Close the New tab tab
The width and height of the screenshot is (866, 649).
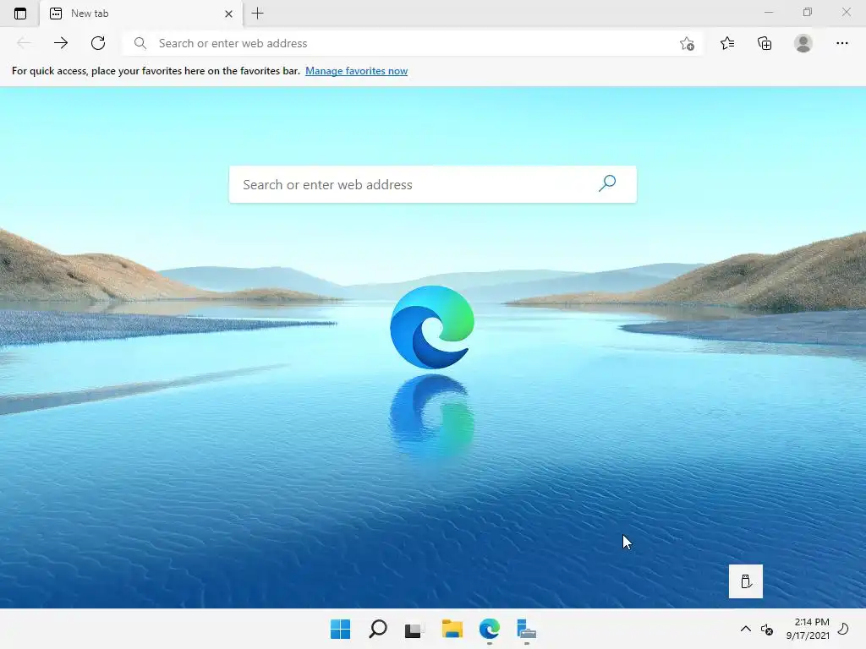click(x=228, y=14)
